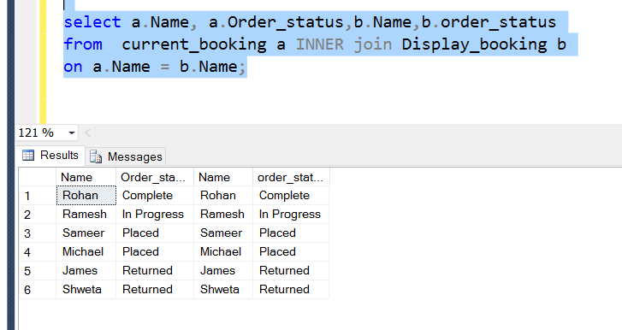
Task: Select the order_stat... column header
Action: click(291, 177)
